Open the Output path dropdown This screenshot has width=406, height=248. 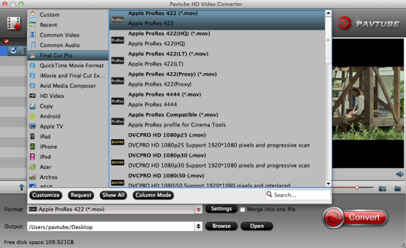[x=198, y=226]
